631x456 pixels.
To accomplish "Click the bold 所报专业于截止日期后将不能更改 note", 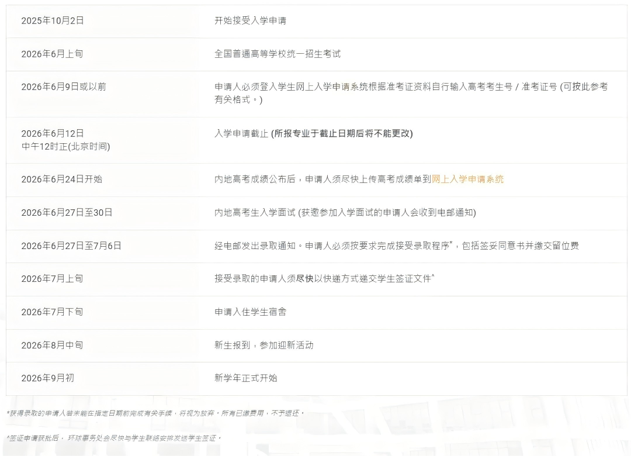I will click(x=342, y=133).
